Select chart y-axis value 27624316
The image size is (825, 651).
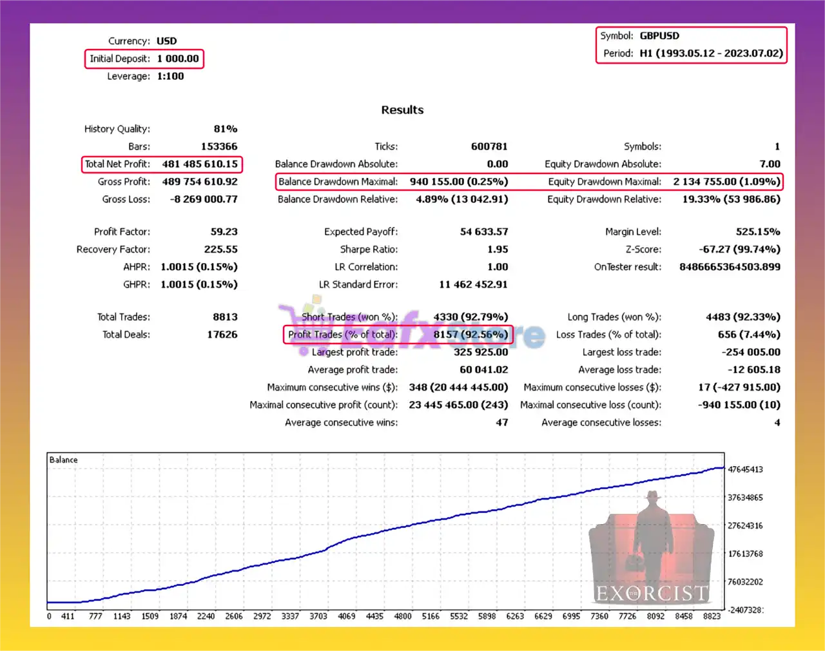click(745, 526)
